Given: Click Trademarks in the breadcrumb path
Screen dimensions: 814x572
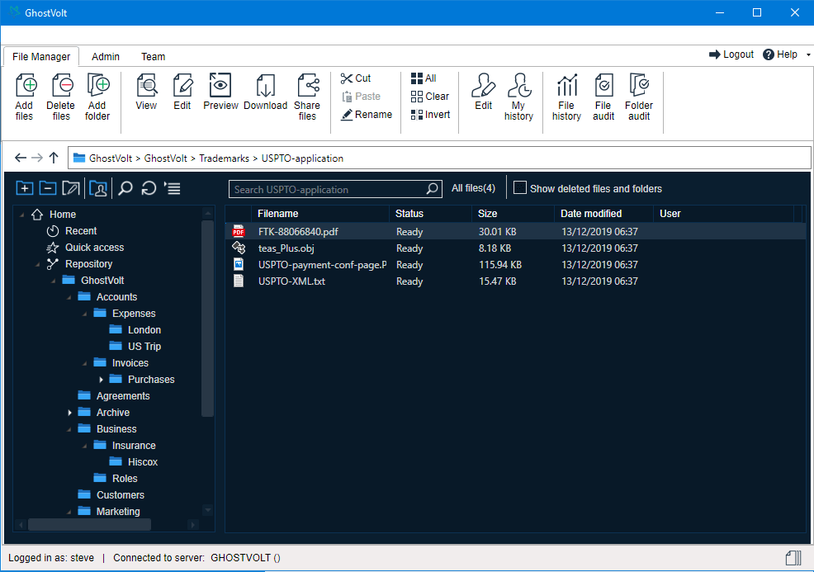Looking at the screenshot, I should (x=225, y=158).
